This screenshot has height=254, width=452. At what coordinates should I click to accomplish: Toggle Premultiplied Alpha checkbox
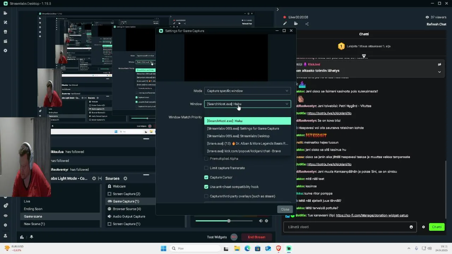[206, 159]
